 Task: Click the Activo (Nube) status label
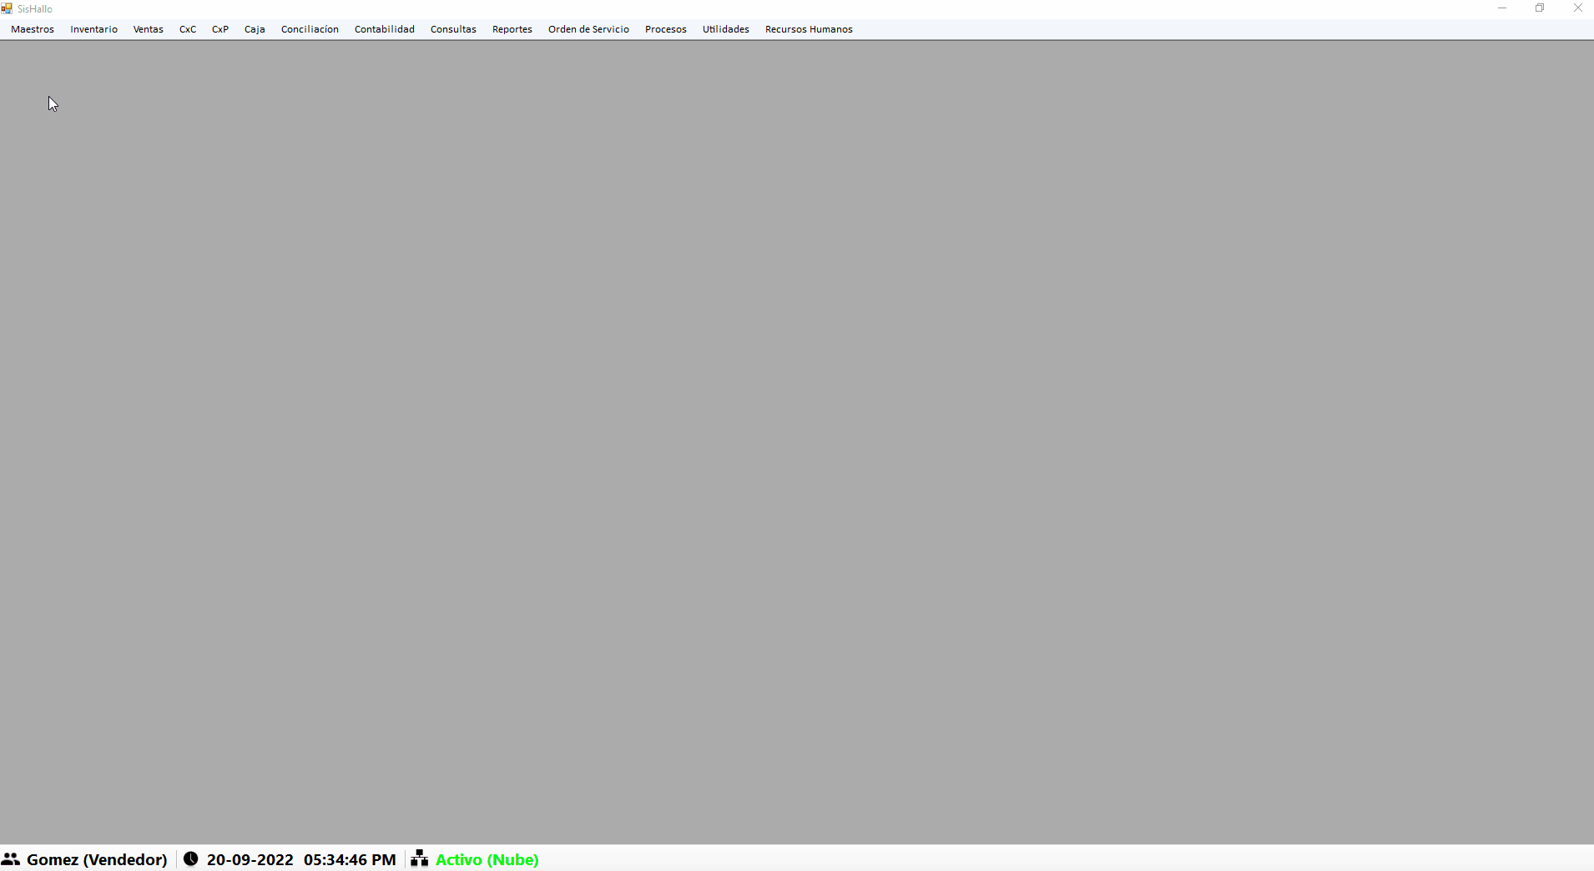click(x=487, y=859)
